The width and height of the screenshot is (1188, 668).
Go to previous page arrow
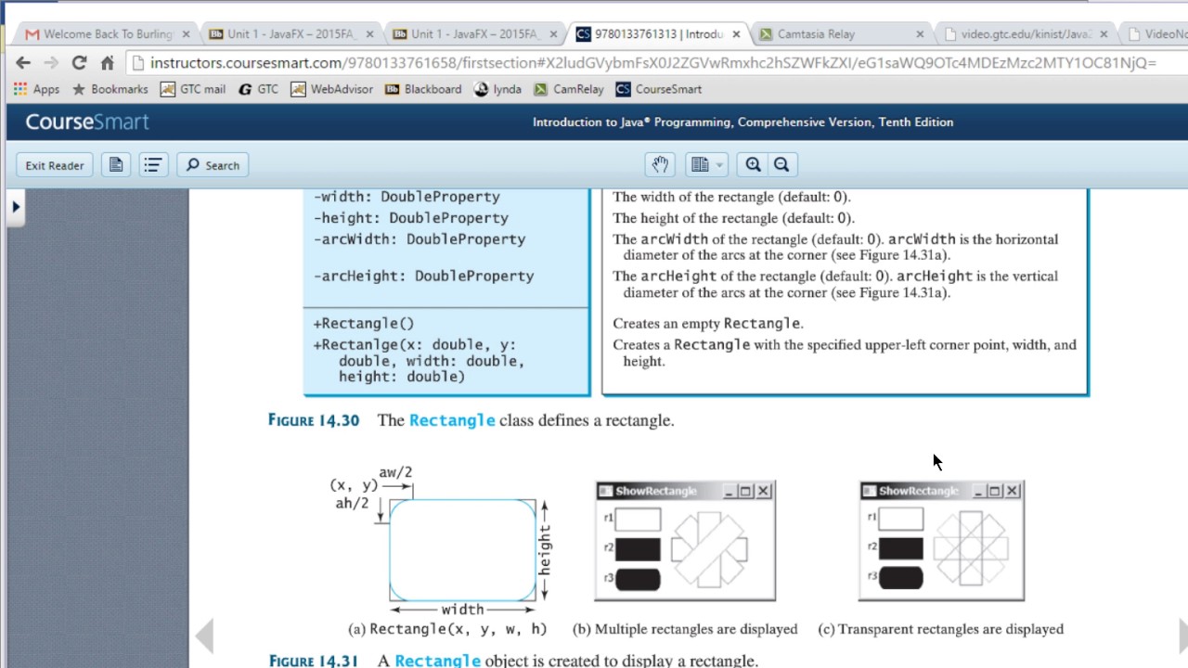(x=204, y=636)
